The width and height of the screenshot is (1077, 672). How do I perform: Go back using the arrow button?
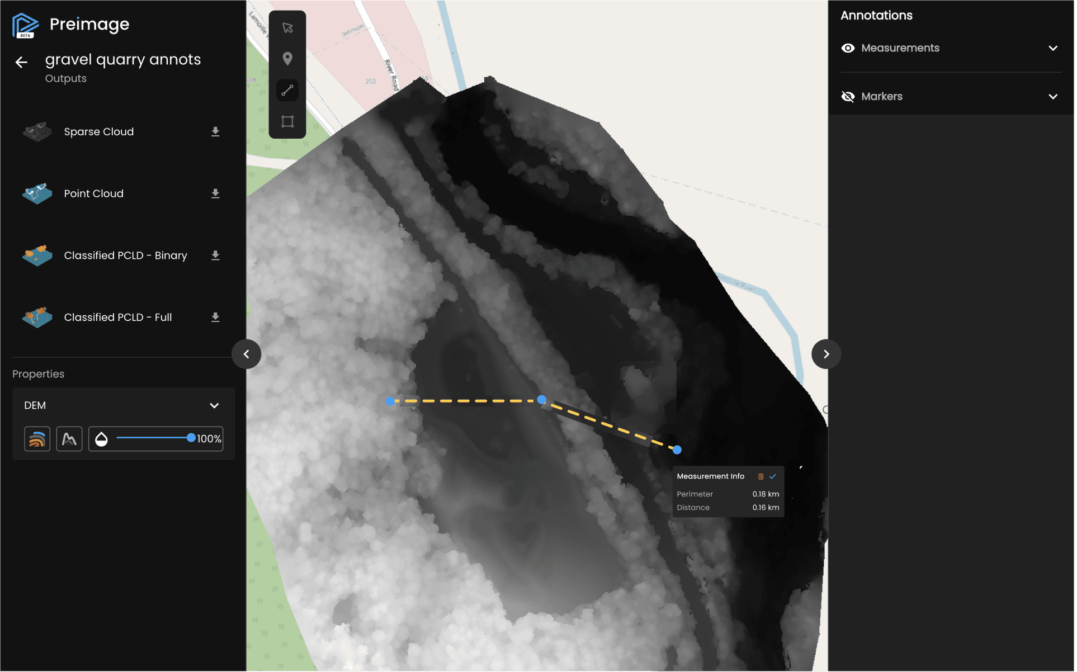coord(21,62)
